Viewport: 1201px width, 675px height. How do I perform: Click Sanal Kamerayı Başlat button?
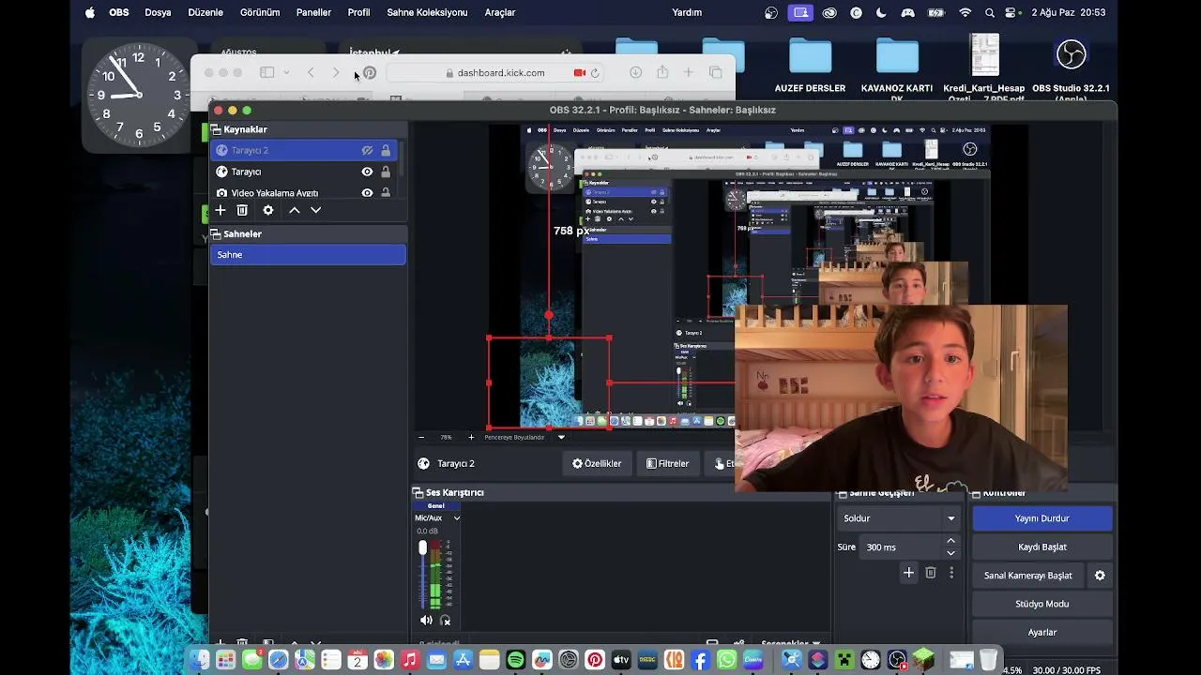point(1028,576)
